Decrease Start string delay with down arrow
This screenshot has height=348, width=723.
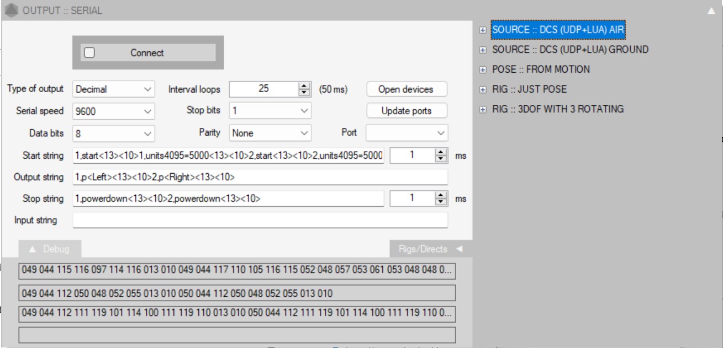441,159
